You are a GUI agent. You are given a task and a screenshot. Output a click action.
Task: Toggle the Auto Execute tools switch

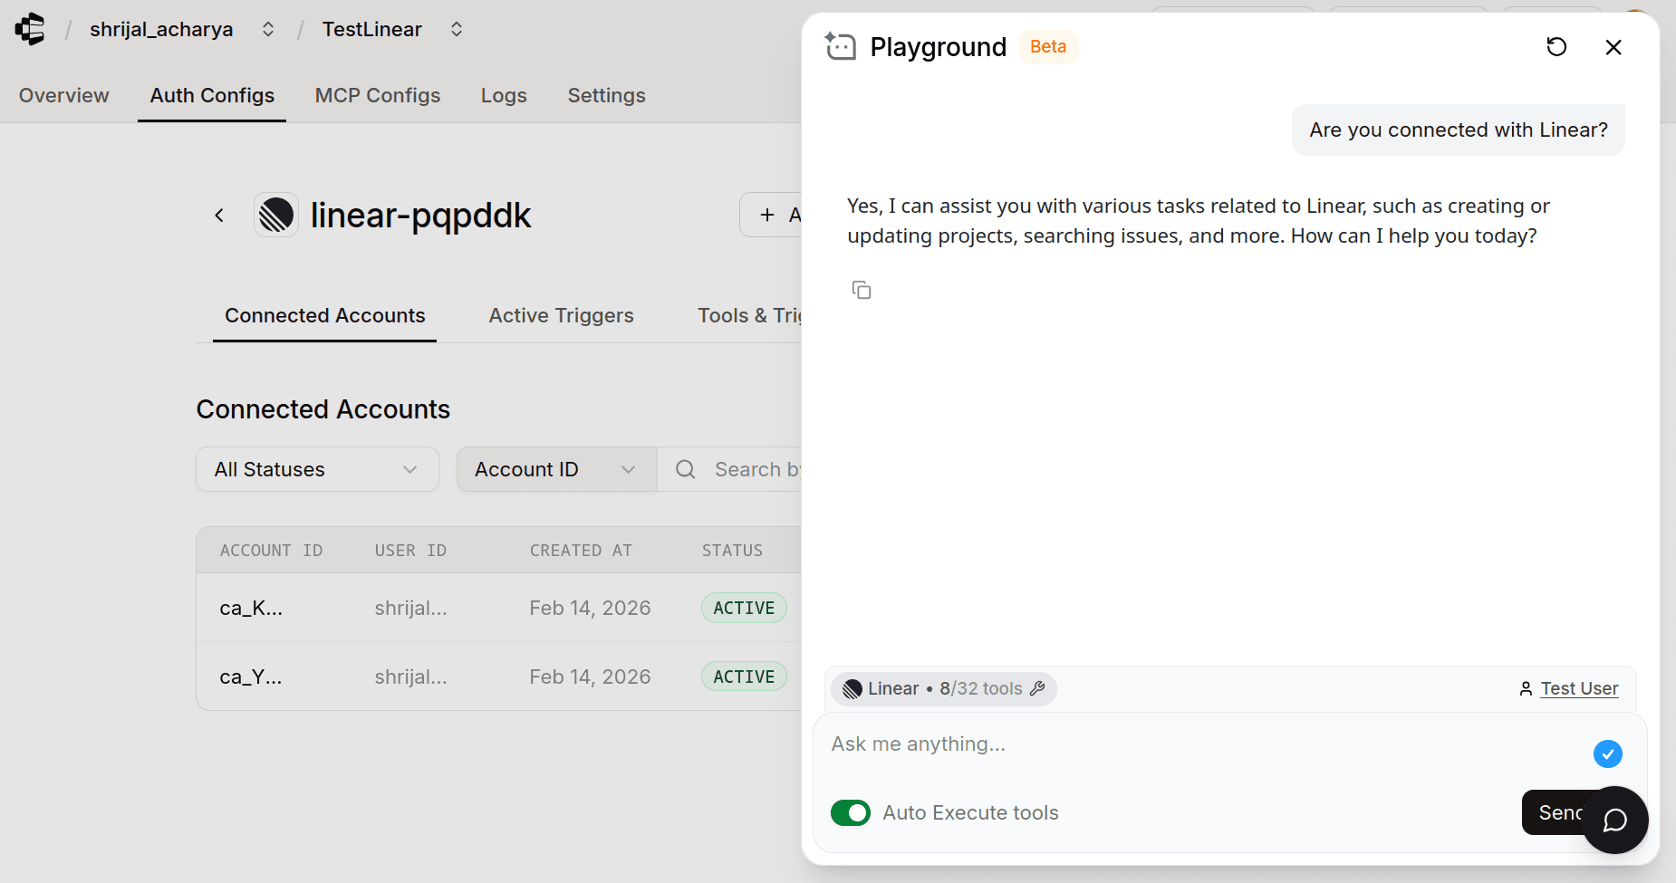851,812
